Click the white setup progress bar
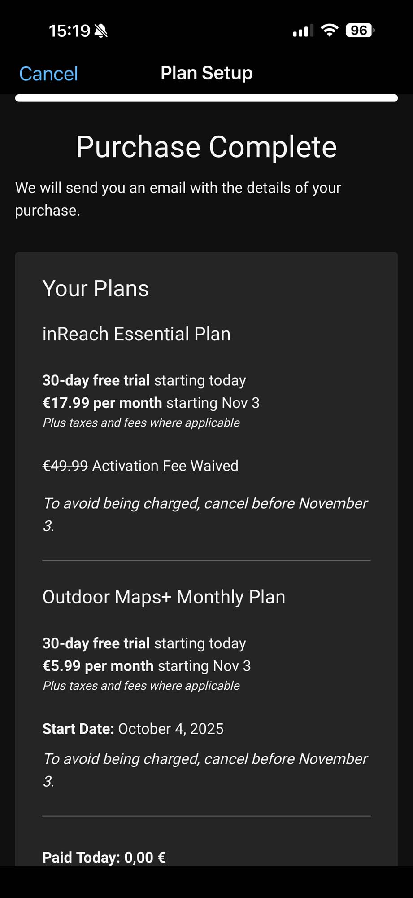This screenshot has width=413, height=898. point(206,98)
